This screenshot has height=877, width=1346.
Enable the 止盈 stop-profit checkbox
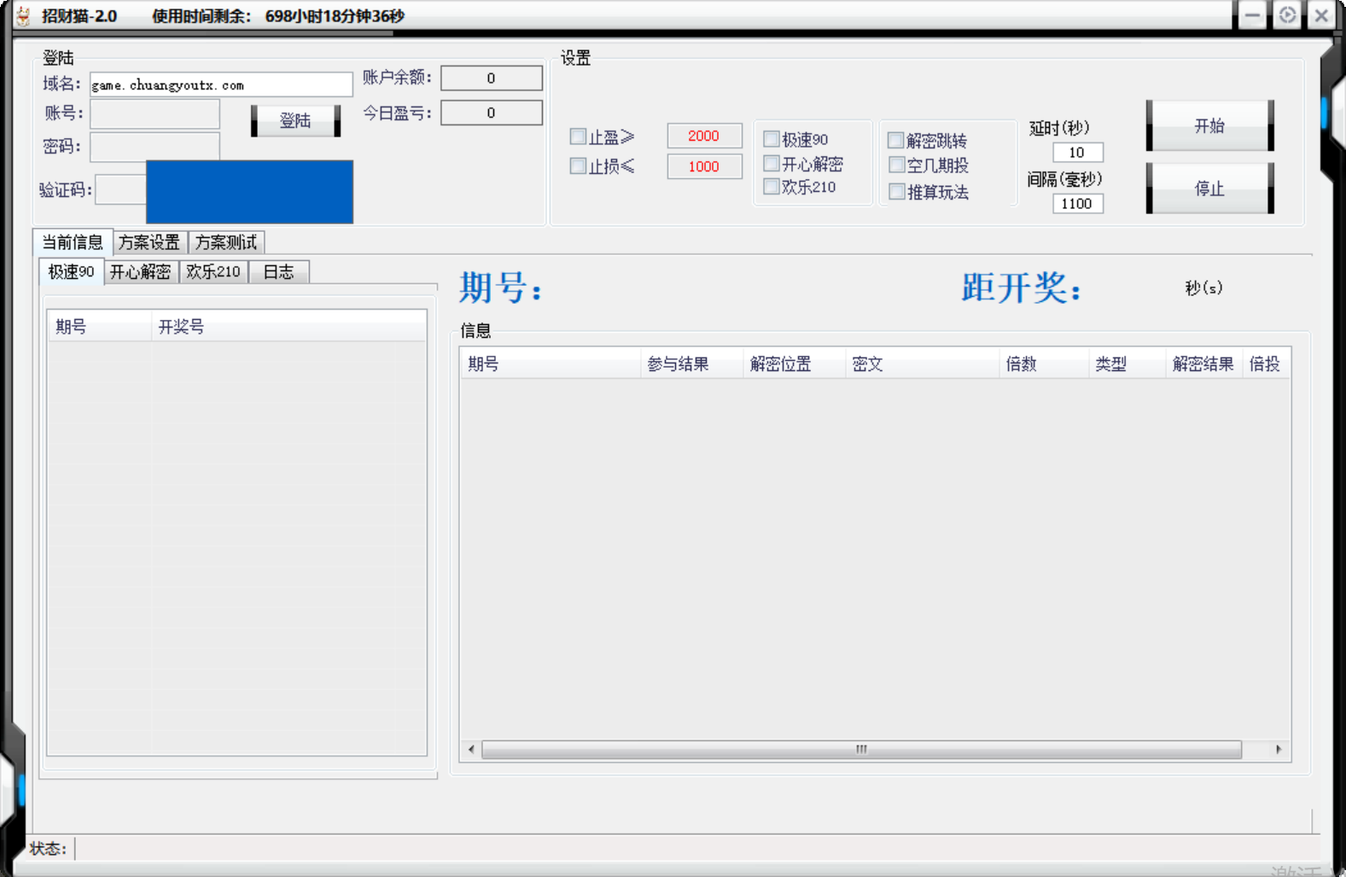578,136
